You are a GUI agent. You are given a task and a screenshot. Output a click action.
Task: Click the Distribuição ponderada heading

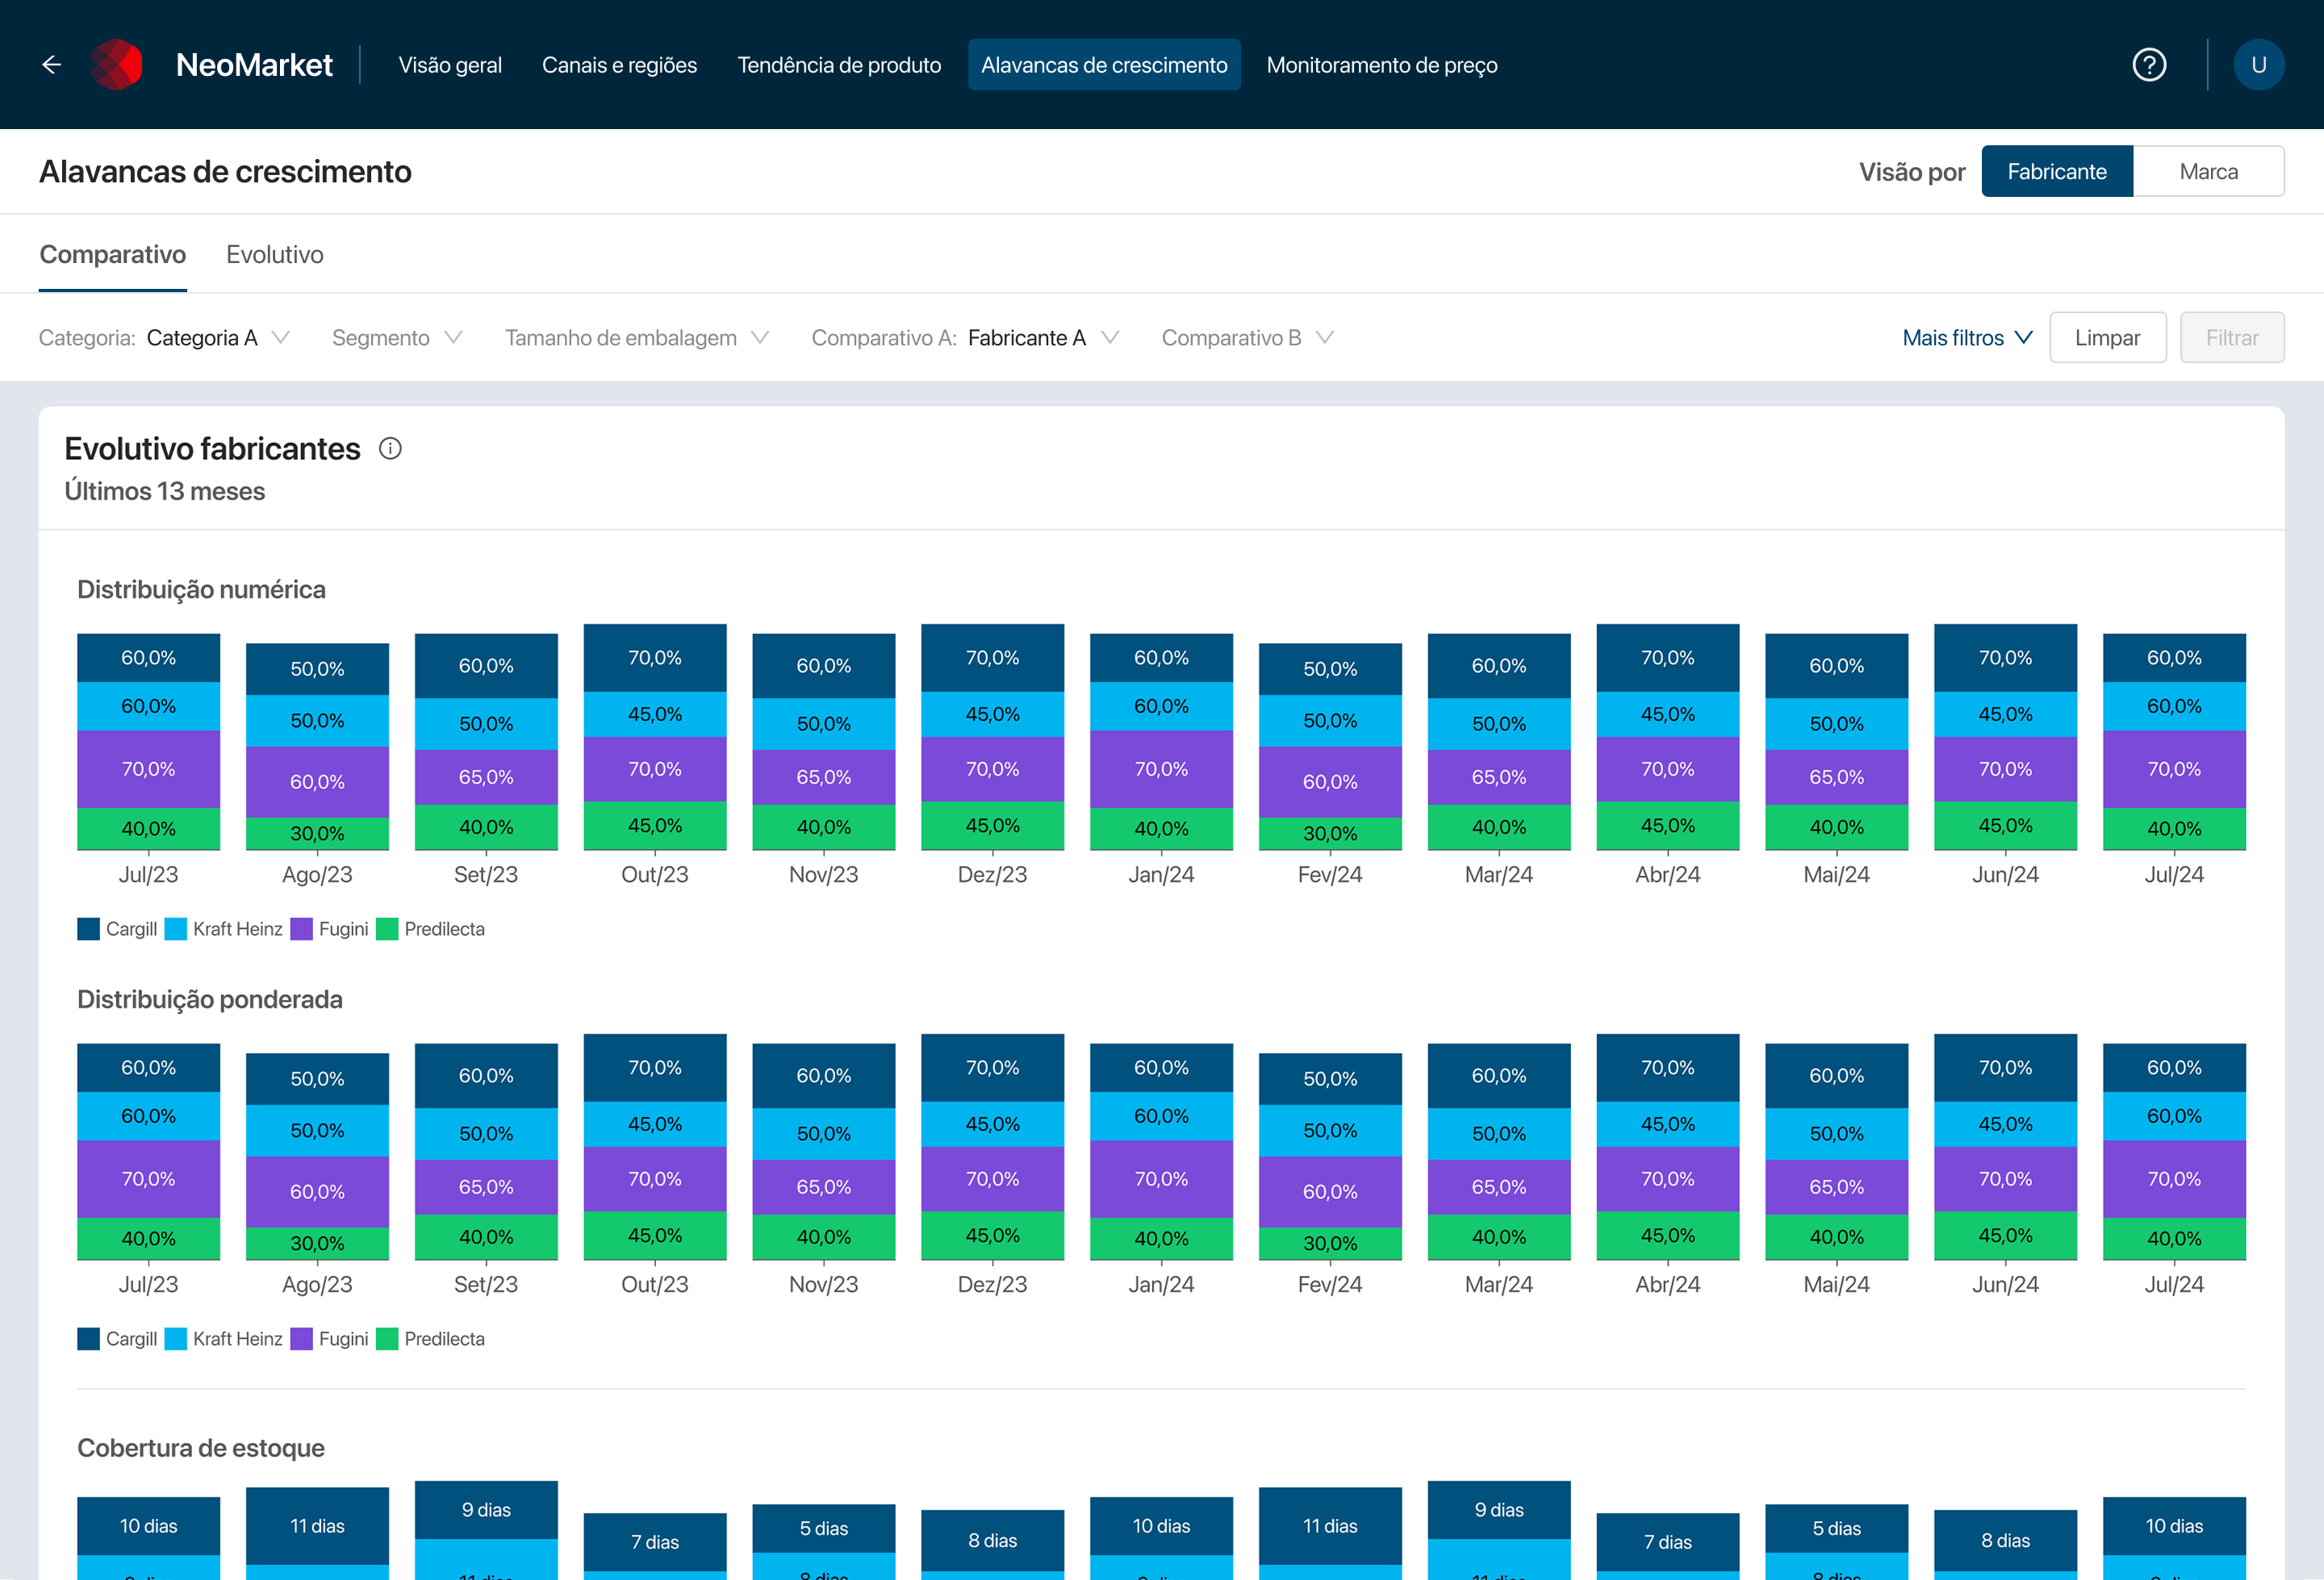pyautogui.click(x=210, y=1000)
